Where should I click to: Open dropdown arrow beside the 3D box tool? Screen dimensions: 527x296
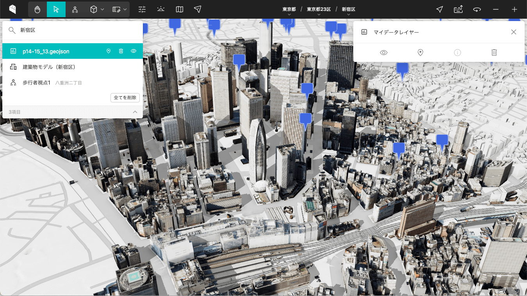click(x=102, y=9)
